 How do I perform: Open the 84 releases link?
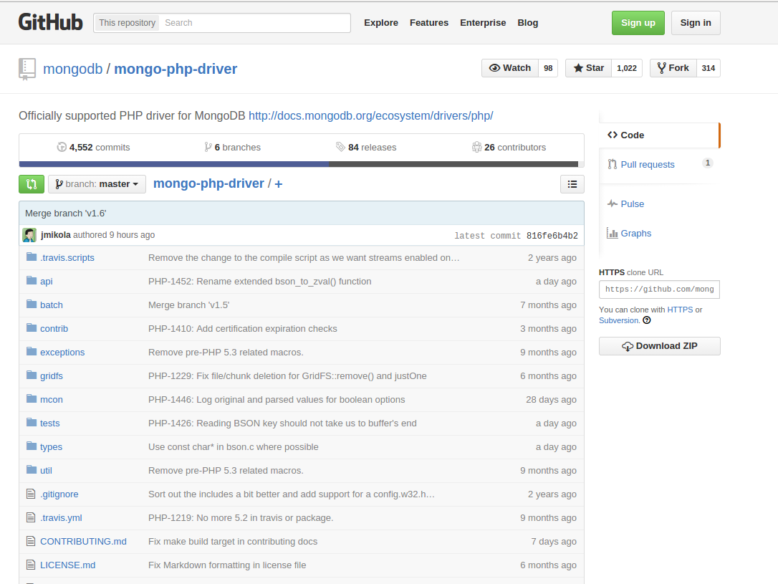point(366,148)
